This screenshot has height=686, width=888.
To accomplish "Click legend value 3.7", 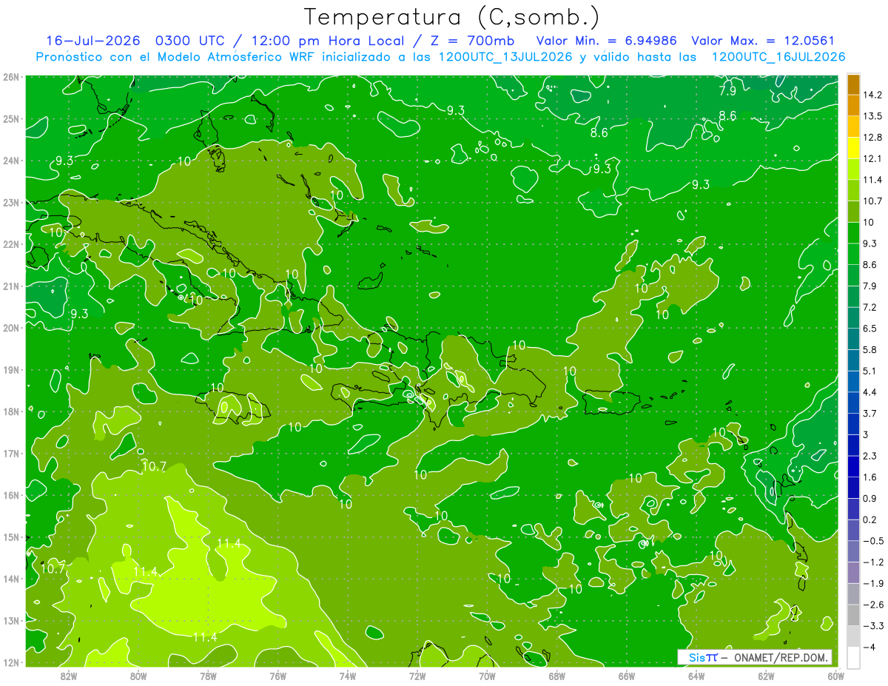I will click(x=870, y=413).
